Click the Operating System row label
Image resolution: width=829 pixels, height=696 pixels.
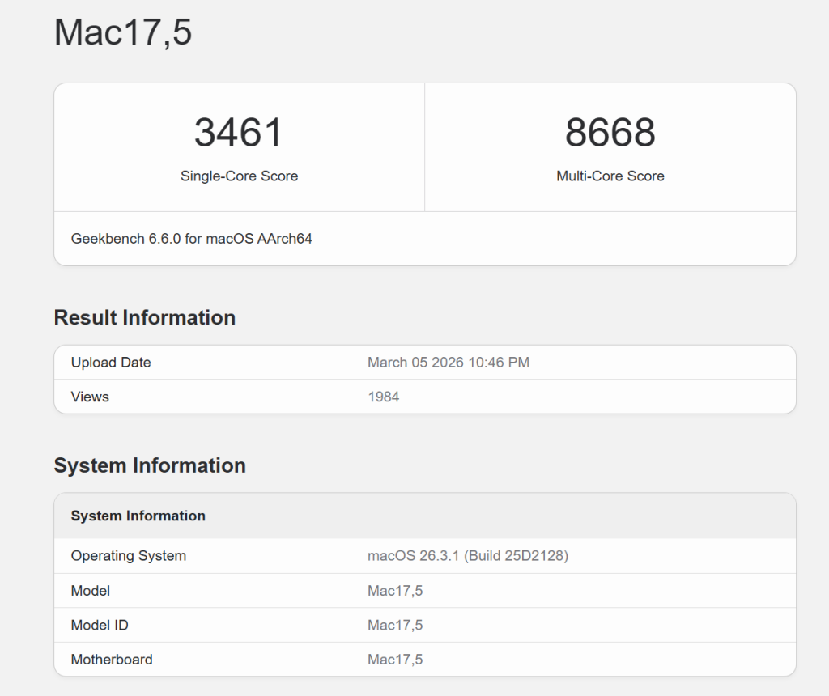(129, 556)
